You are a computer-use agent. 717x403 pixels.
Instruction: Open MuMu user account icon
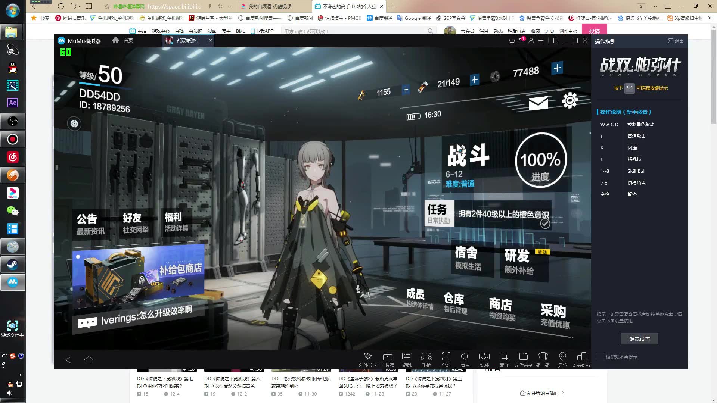531,40
